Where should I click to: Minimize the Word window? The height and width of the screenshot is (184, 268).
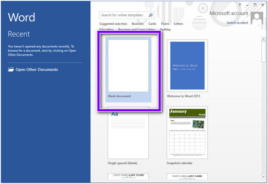click(247, 5)
